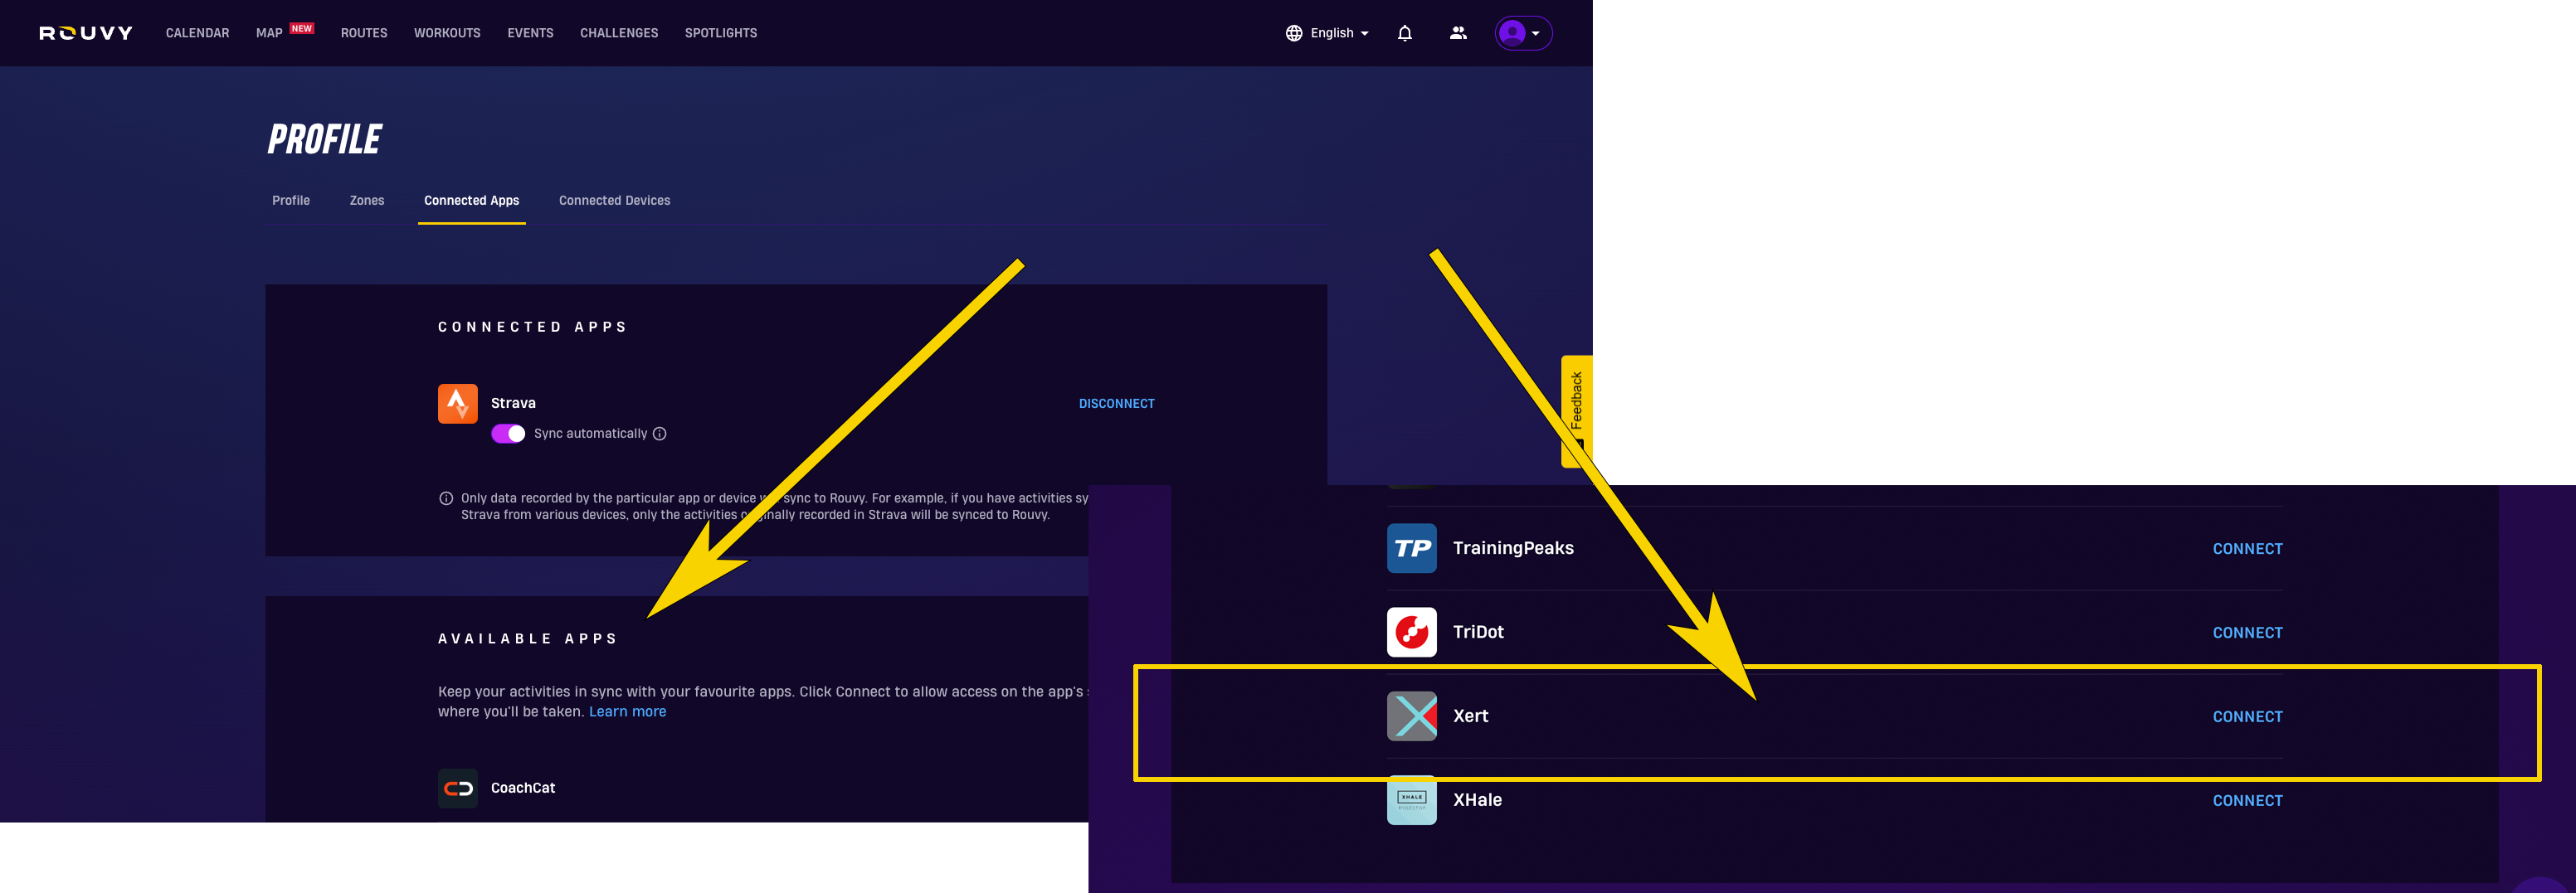Image resolution: width=2576 pixels, height=893 pixels.
Task: Click the XHale app name
Action: (x=1477, y=799)
